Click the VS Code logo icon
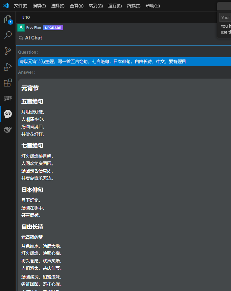Screen dimensions: 231x291 click(x=6, y=6)
